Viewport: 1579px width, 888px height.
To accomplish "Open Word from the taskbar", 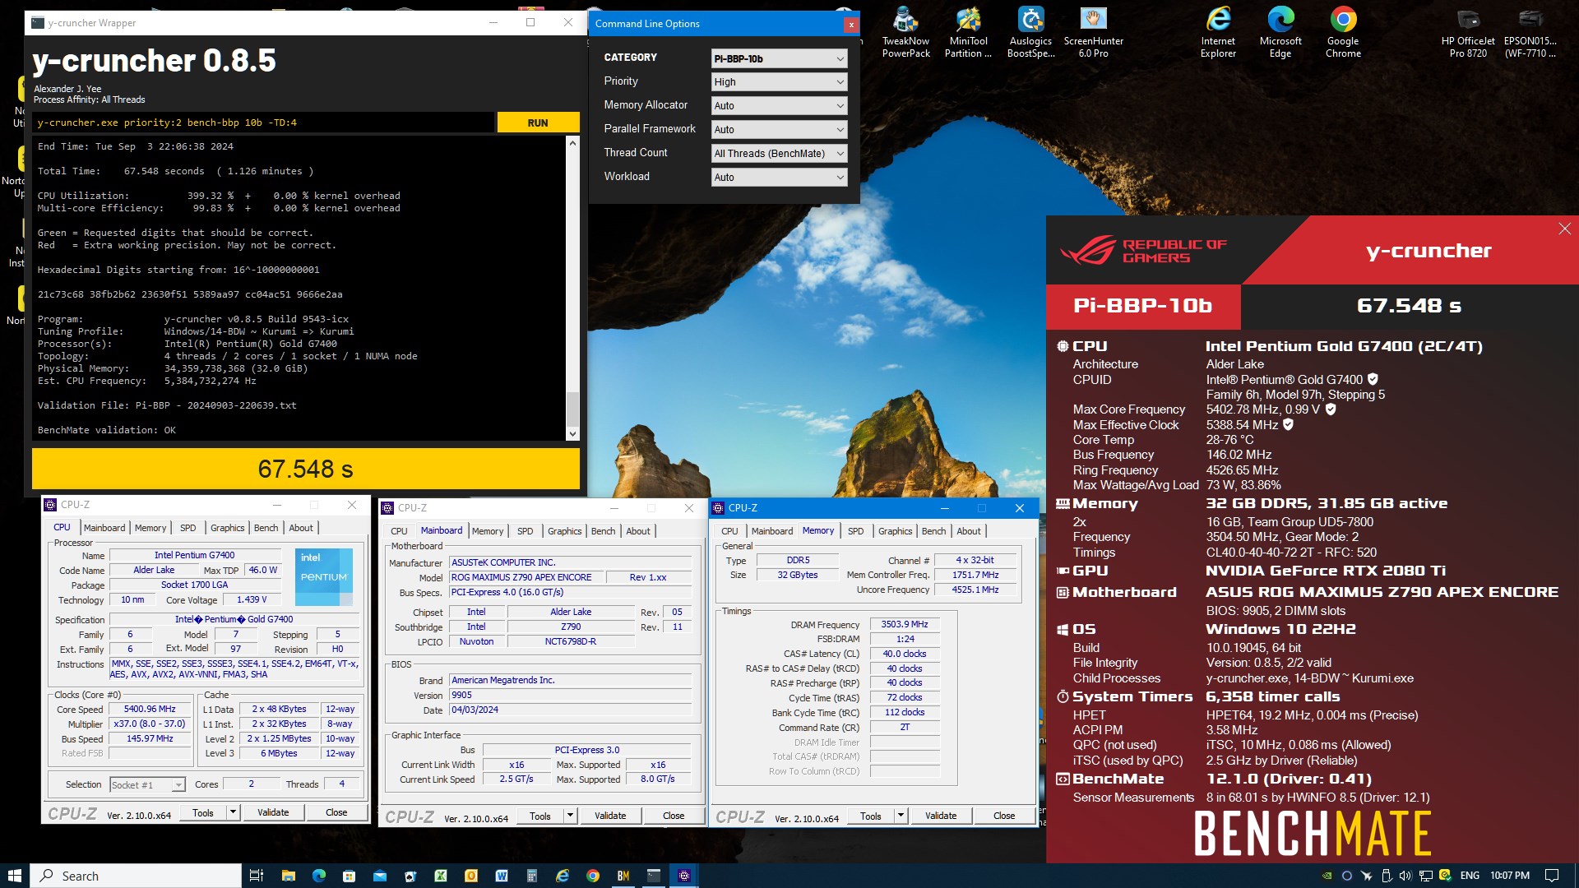I will click(501, 876).
